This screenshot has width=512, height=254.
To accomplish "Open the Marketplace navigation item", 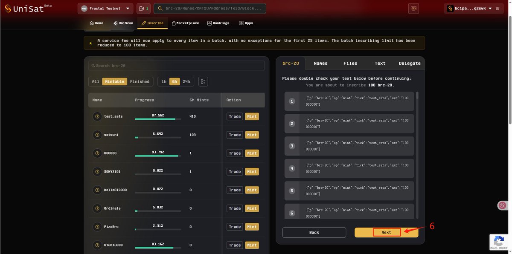I will (x=185, y=23).
